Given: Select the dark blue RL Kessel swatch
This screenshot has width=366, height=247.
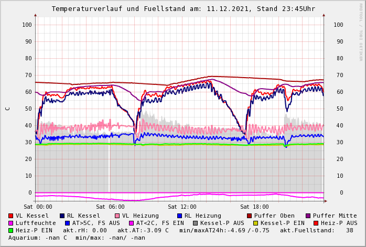Looking at the screenshot, I should 62,216.
